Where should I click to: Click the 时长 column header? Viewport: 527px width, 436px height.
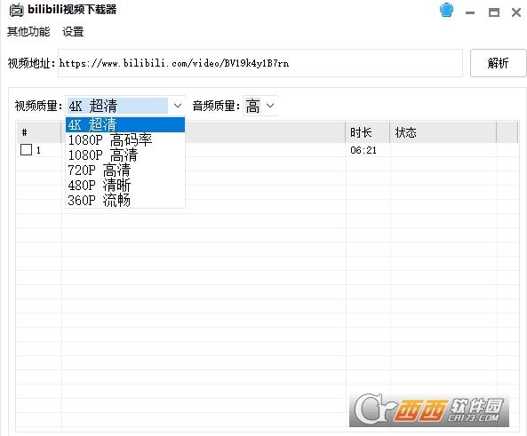pos(368,132)
